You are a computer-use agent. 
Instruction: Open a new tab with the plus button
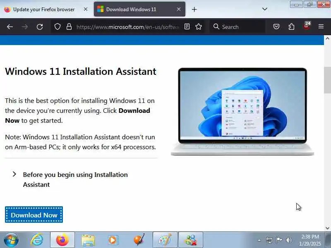[x=194, y=9]
